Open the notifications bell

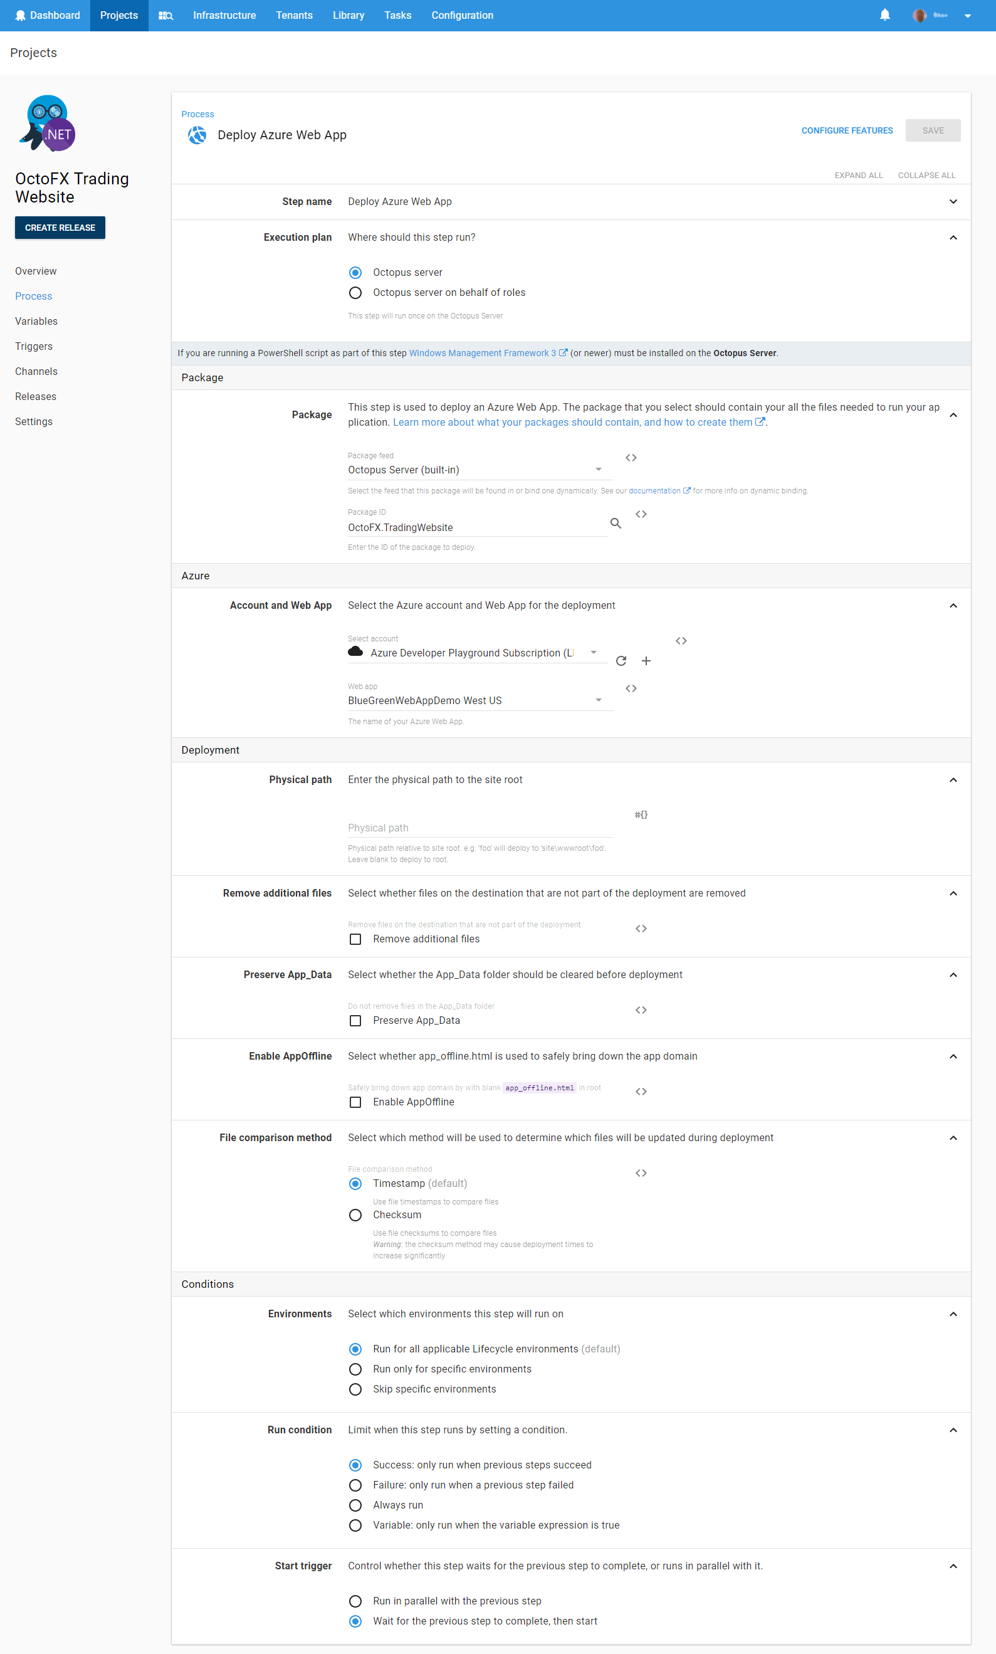click(x=884, y=15)
